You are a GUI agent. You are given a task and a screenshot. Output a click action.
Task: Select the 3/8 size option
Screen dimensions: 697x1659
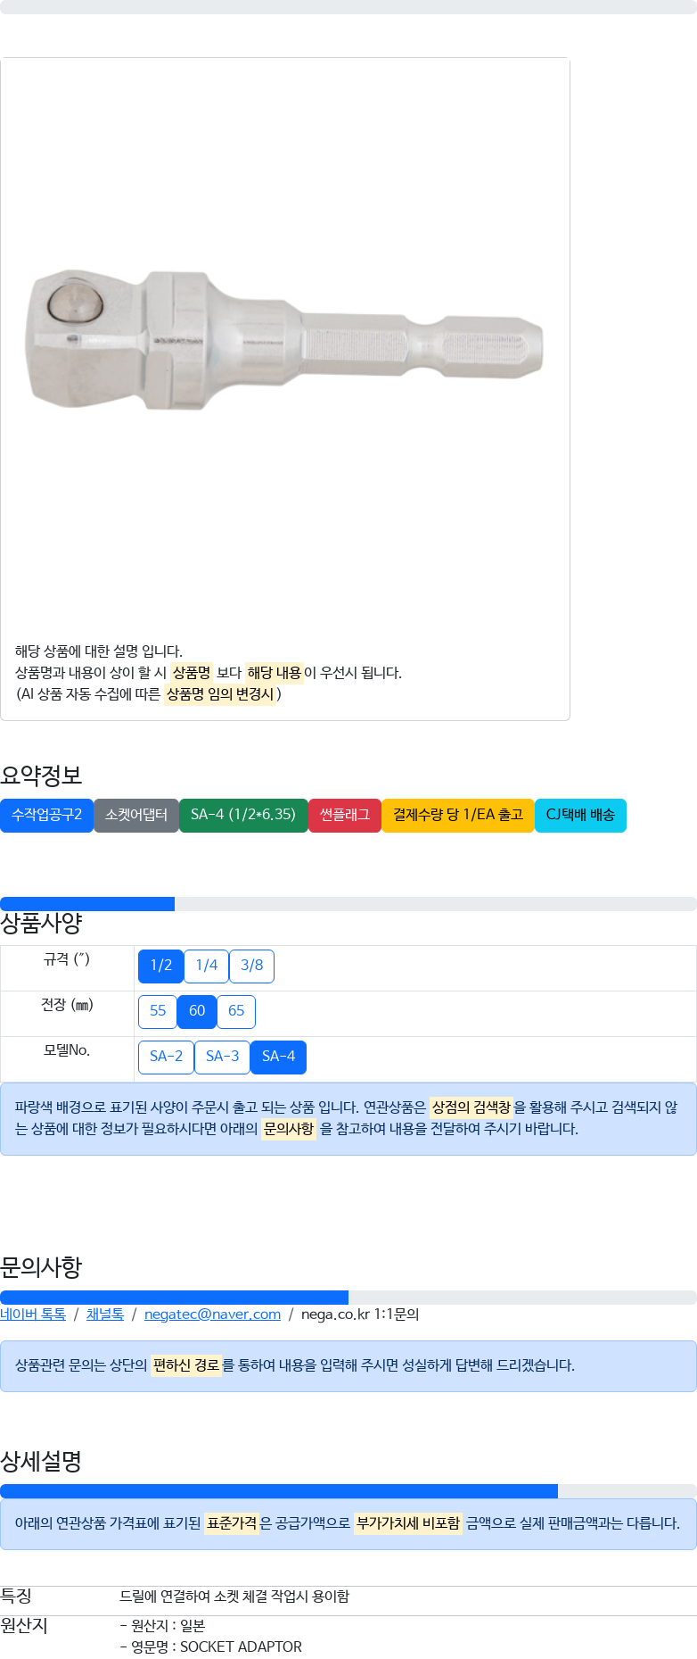pos(251,966)
